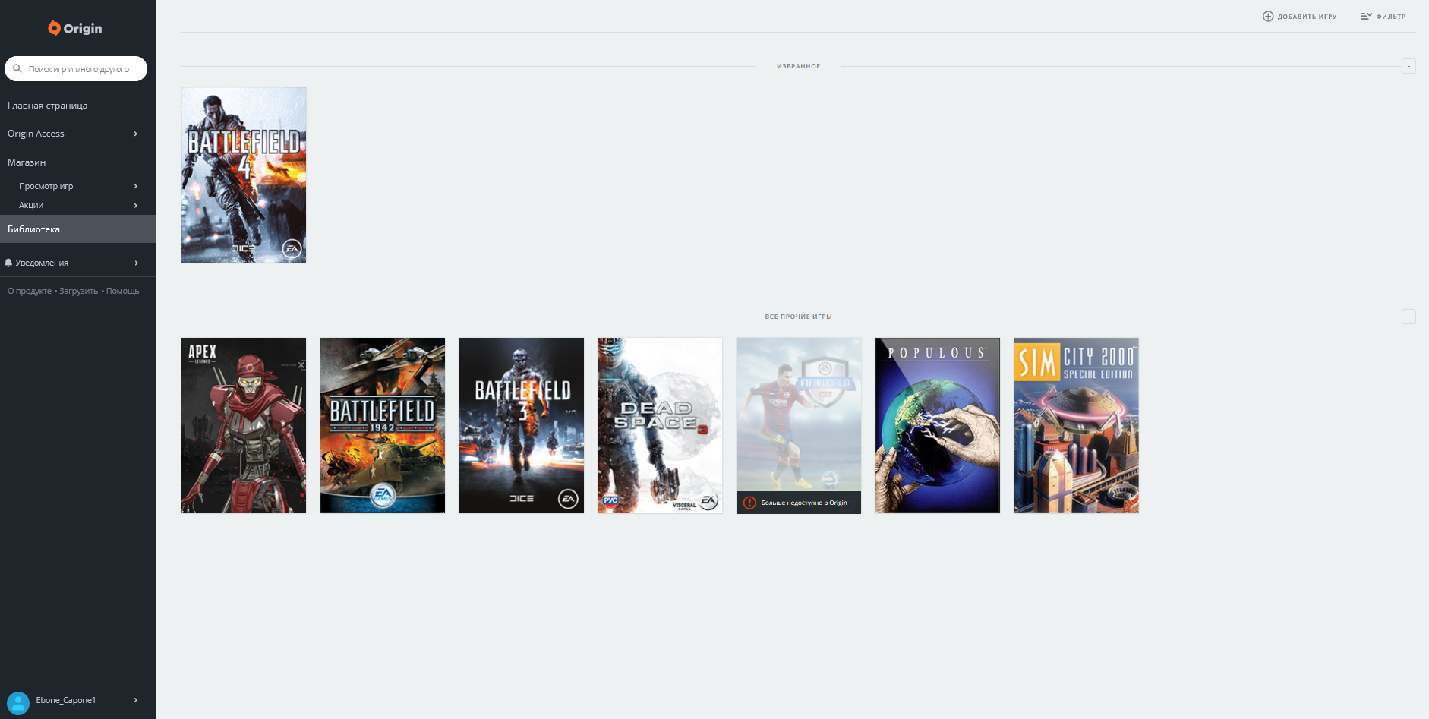Focus the game search input field
This screenshot has width=1429, height=719.
(76, 68)
